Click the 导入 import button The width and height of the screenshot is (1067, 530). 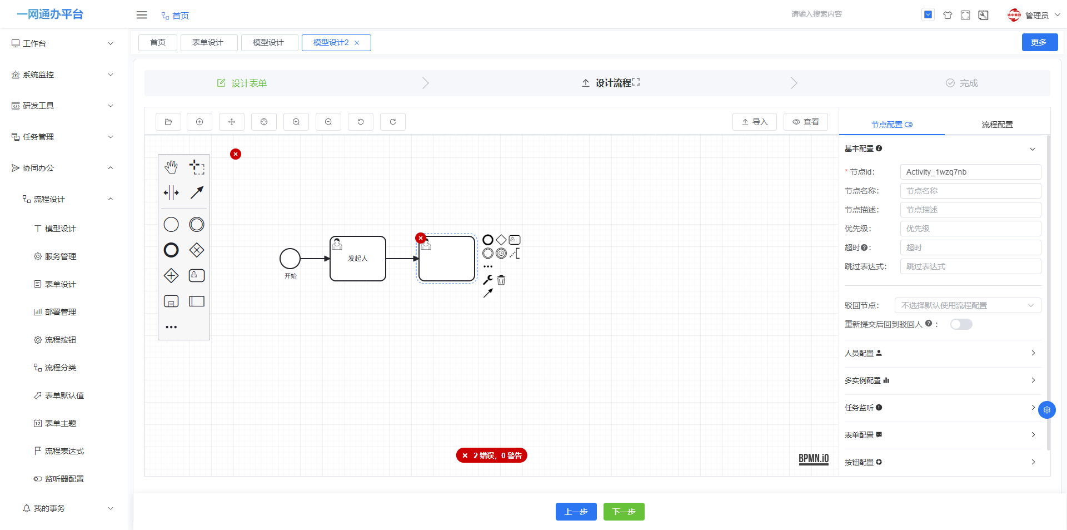(754, 122)
